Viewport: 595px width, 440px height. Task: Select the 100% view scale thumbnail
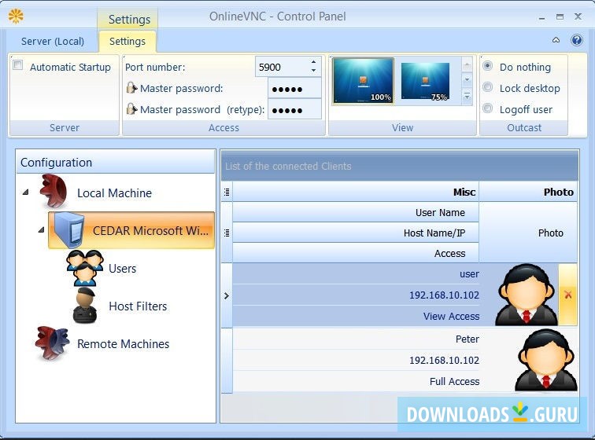click(363, 81)
